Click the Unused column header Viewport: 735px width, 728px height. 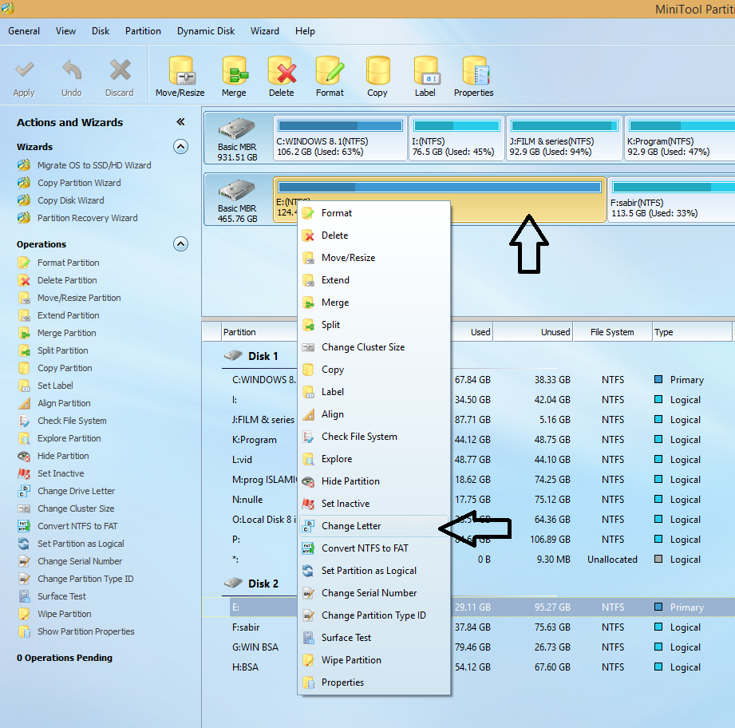[533, 332]
